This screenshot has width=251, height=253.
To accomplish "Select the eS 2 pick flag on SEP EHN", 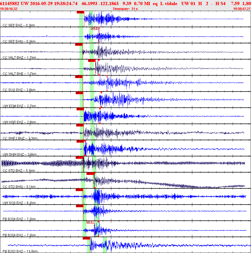I will click(x=95, y=28).
